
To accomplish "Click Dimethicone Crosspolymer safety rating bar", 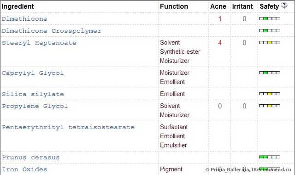I will tap(270, 30).
